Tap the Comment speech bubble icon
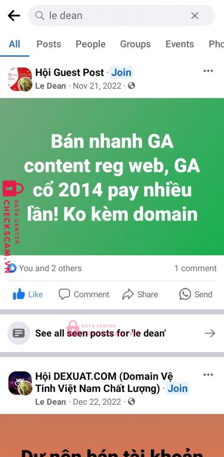The width and height of the screenshot is (224, 457). pyautogui.click(x=64, y=295)
